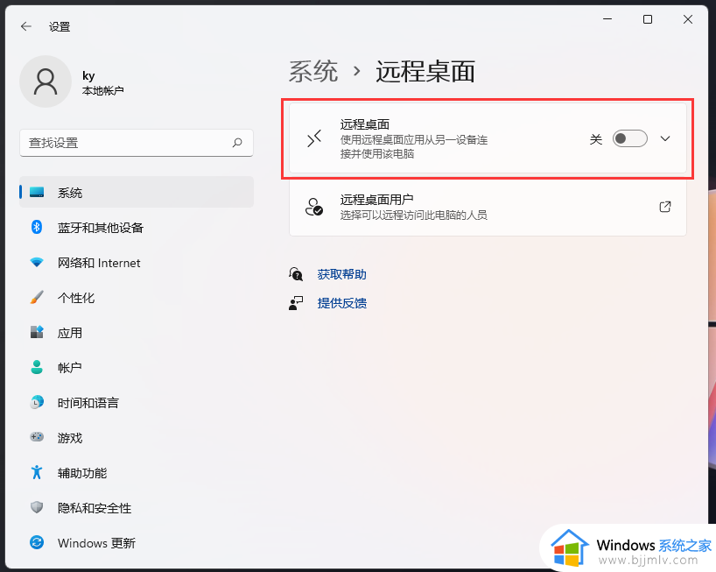
Task: Open 系统 in the sidebar
Action: (x=136, y=193)
